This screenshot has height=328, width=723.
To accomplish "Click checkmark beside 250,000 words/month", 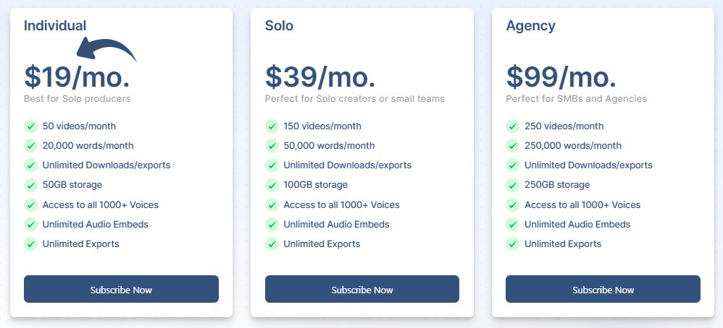I will pos(513,145).
